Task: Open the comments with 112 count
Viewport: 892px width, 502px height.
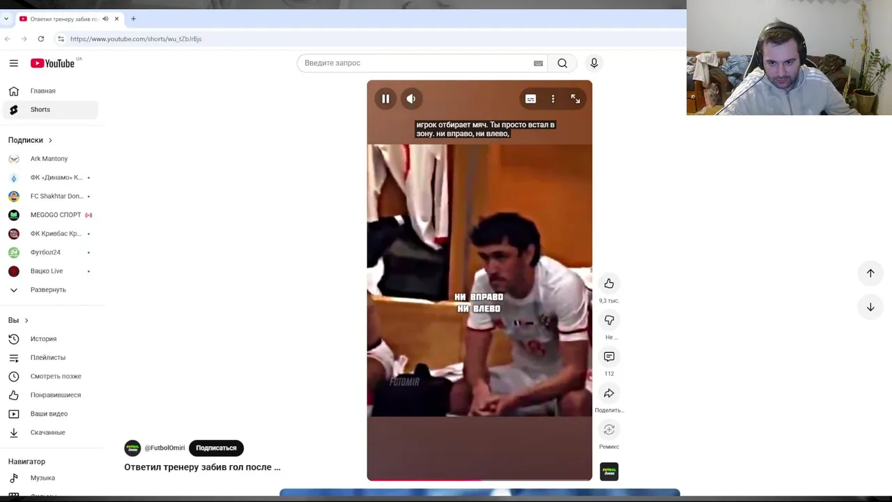Action: pyautogui.click(x=609, y=356)
